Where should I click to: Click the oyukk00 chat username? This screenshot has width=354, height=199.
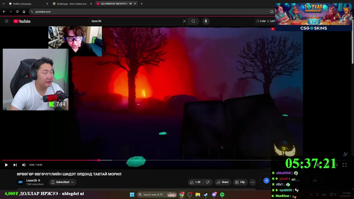click(286, 190)
